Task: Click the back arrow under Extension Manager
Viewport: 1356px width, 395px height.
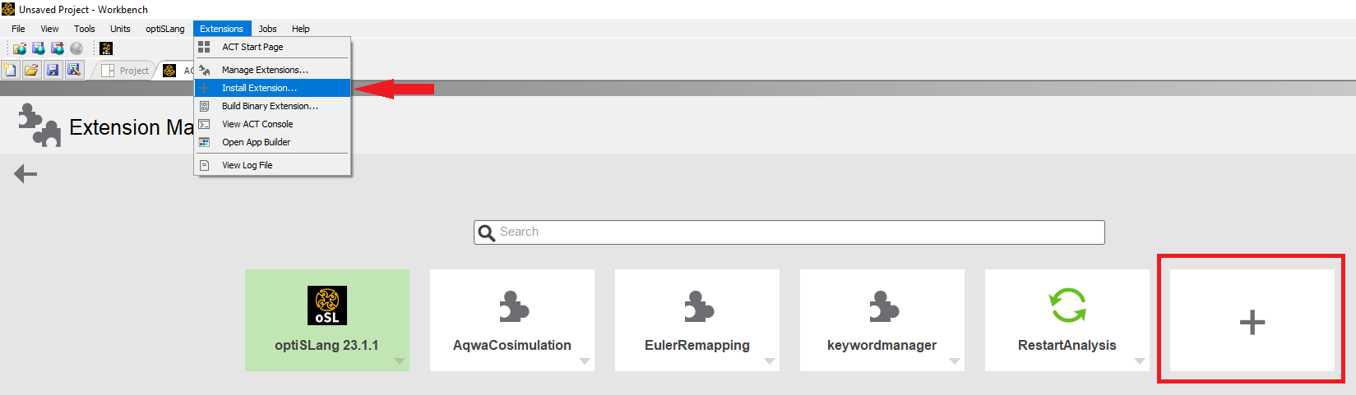Action: 25,173
